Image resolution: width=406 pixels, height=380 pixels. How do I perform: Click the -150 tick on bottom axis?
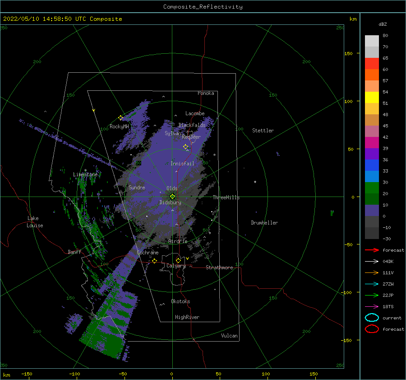point(27,374)
